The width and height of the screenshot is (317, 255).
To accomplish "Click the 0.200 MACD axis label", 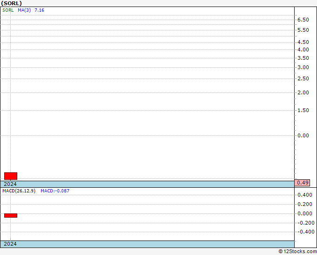I will click(305, 204).
